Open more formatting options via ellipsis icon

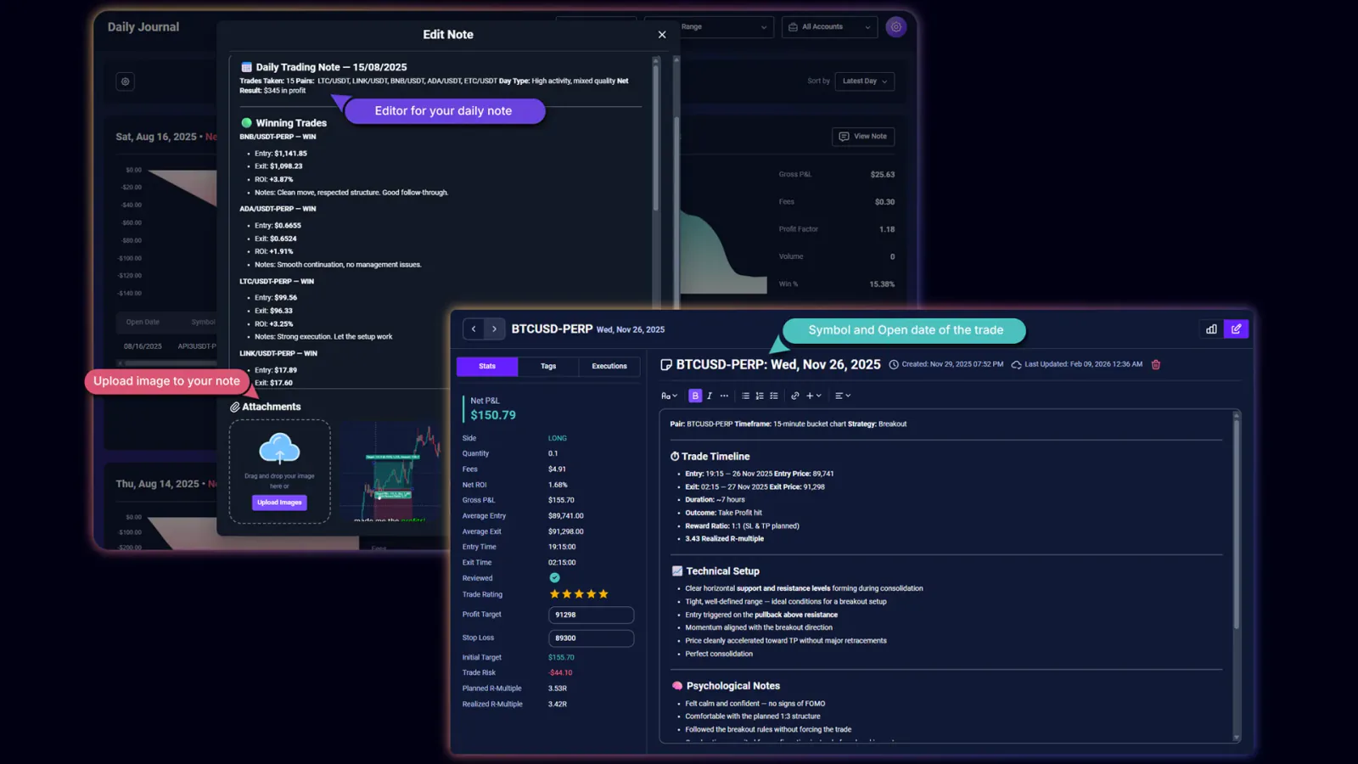coord(724,396)
